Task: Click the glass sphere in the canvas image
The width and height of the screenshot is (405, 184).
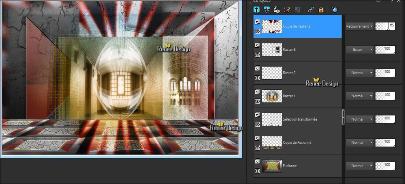Action: point(121,79)
